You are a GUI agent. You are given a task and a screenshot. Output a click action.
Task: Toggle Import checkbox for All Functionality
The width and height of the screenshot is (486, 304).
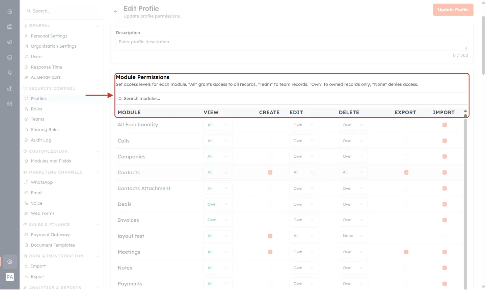coord(444,125)
